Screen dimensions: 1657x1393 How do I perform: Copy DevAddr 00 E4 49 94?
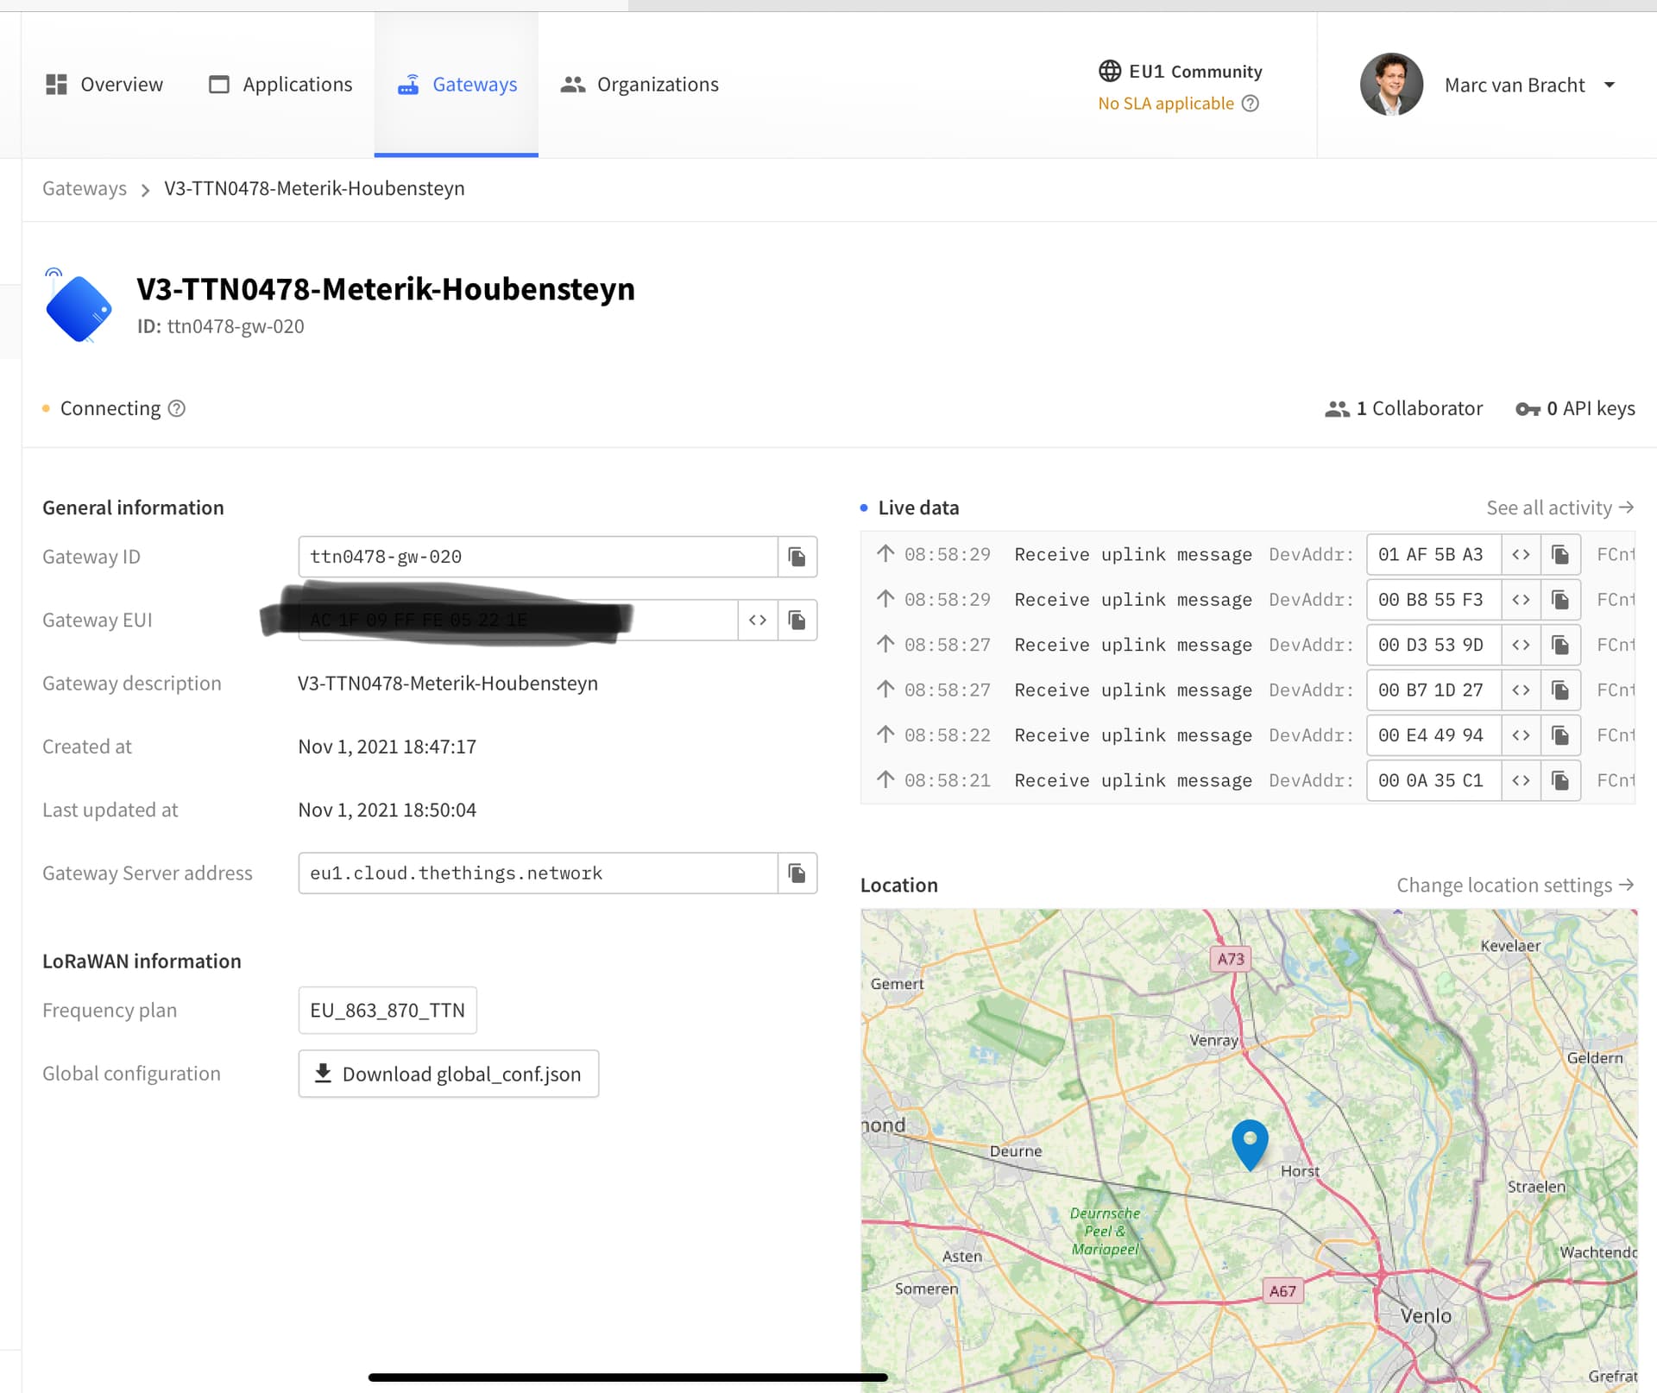[x=1561, y=735]
